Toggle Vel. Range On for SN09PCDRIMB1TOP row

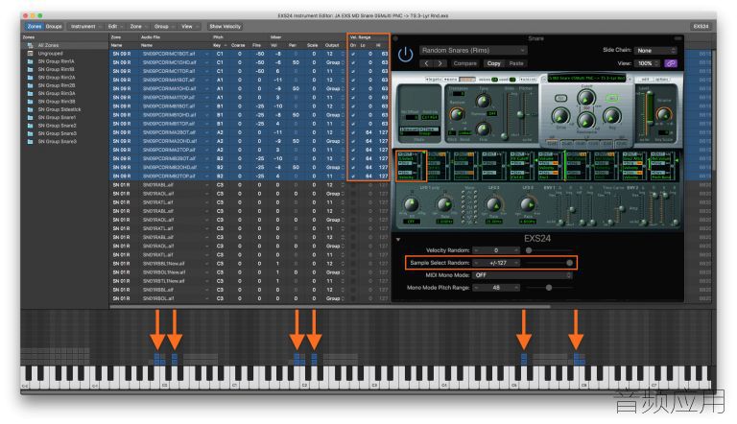(353, 124)
